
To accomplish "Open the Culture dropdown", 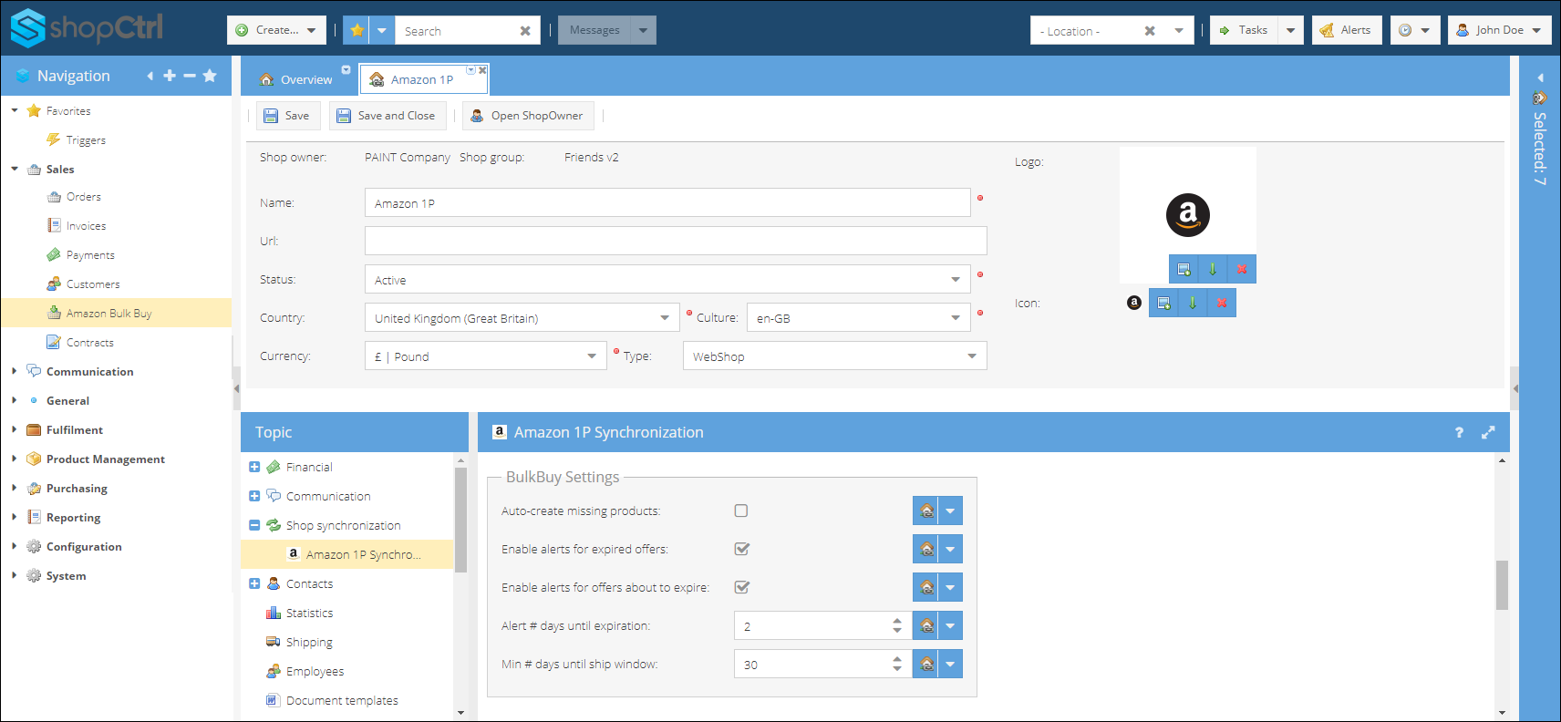I will click(x=956, y=318).
